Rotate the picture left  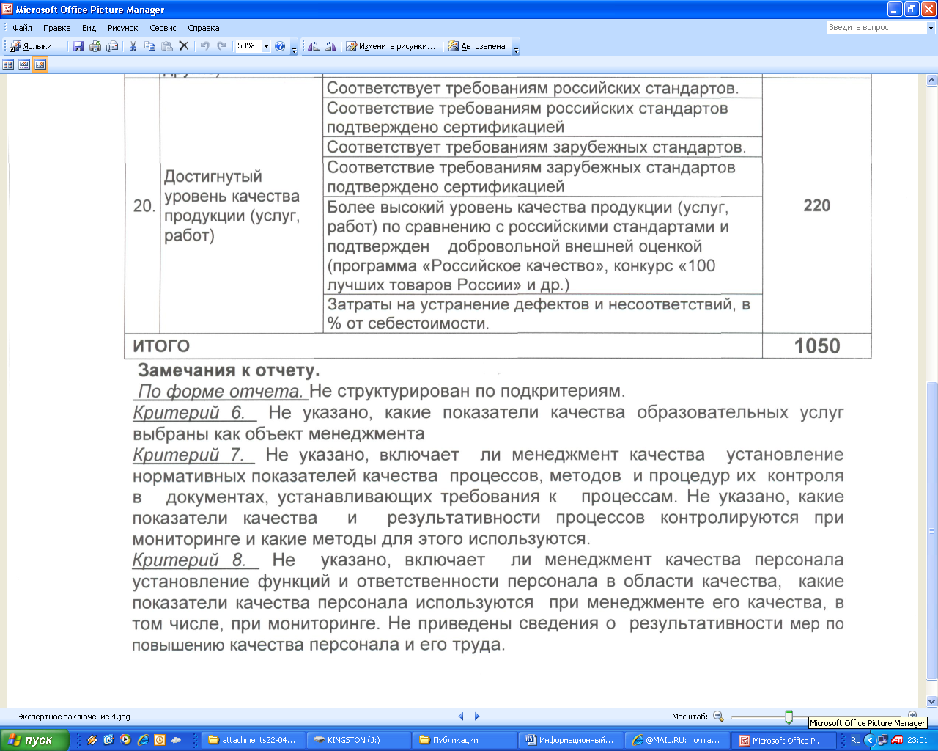click(x=314, y=46)
